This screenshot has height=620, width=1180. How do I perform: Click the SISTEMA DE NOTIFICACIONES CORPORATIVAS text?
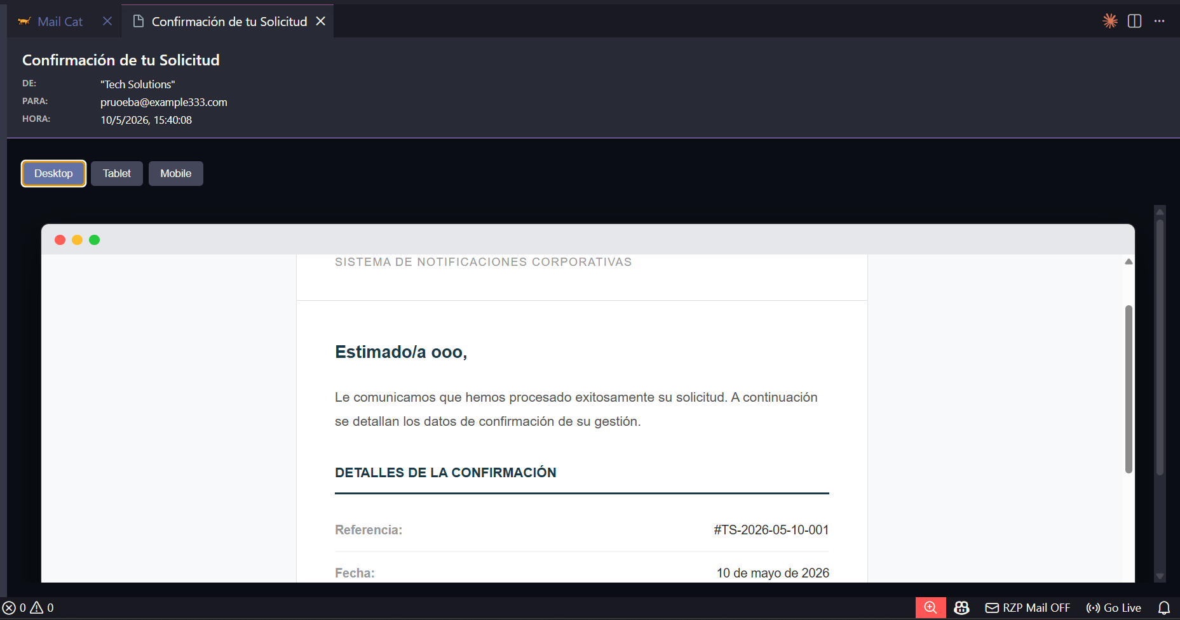483,262
